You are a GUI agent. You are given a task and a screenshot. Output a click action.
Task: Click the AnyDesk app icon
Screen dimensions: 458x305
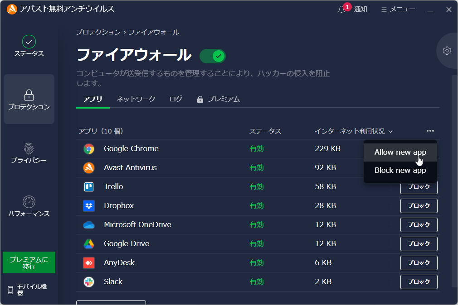tap(88, 262)
